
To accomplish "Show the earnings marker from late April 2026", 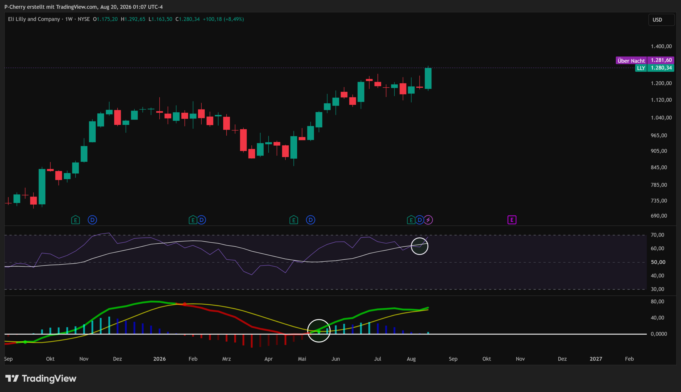I will coord(294,220).
